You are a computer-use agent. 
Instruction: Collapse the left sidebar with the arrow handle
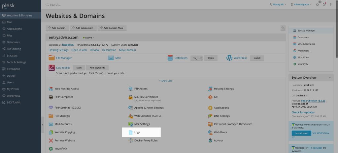(x=43, y=125)
